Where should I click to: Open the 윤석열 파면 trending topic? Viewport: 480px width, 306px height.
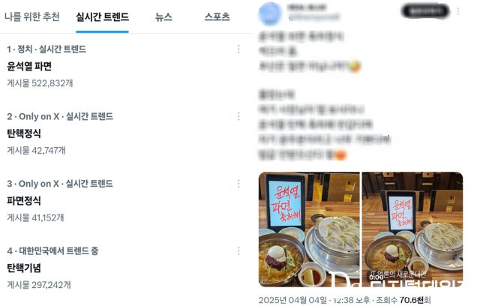(x=29, y=67)
